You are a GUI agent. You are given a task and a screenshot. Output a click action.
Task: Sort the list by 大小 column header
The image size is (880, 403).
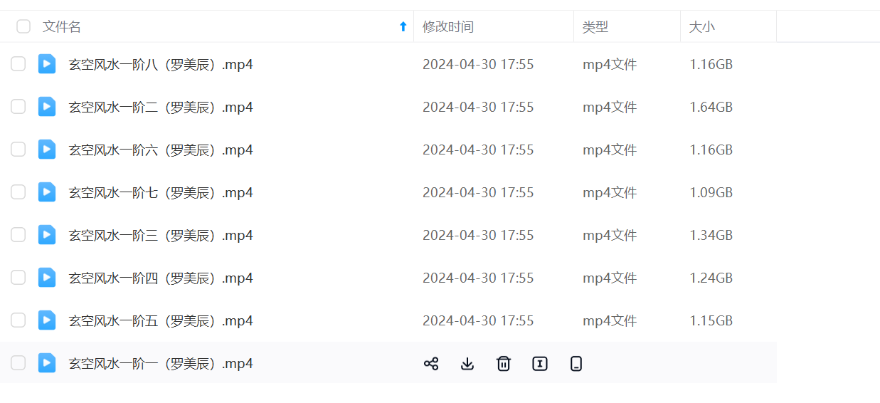[x=701, y=27]
